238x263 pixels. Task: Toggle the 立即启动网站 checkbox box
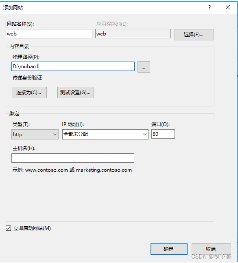(9, 228)
